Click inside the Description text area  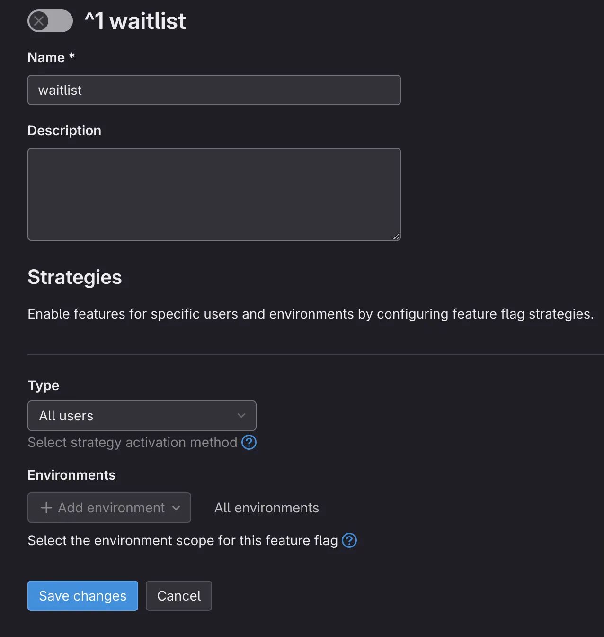pos(214,194)
